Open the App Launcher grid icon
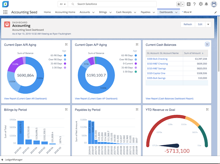The width and height of the screenshot is (220, 164). pyautogui.click(x=5, y=12)
